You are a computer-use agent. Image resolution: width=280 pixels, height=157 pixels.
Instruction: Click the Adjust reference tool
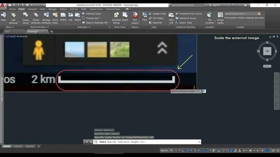tap(77, 15)
